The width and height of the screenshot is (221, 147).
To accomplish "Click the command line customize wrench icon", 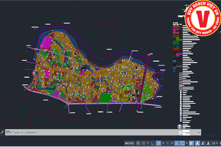I will [x=3, y=132].
